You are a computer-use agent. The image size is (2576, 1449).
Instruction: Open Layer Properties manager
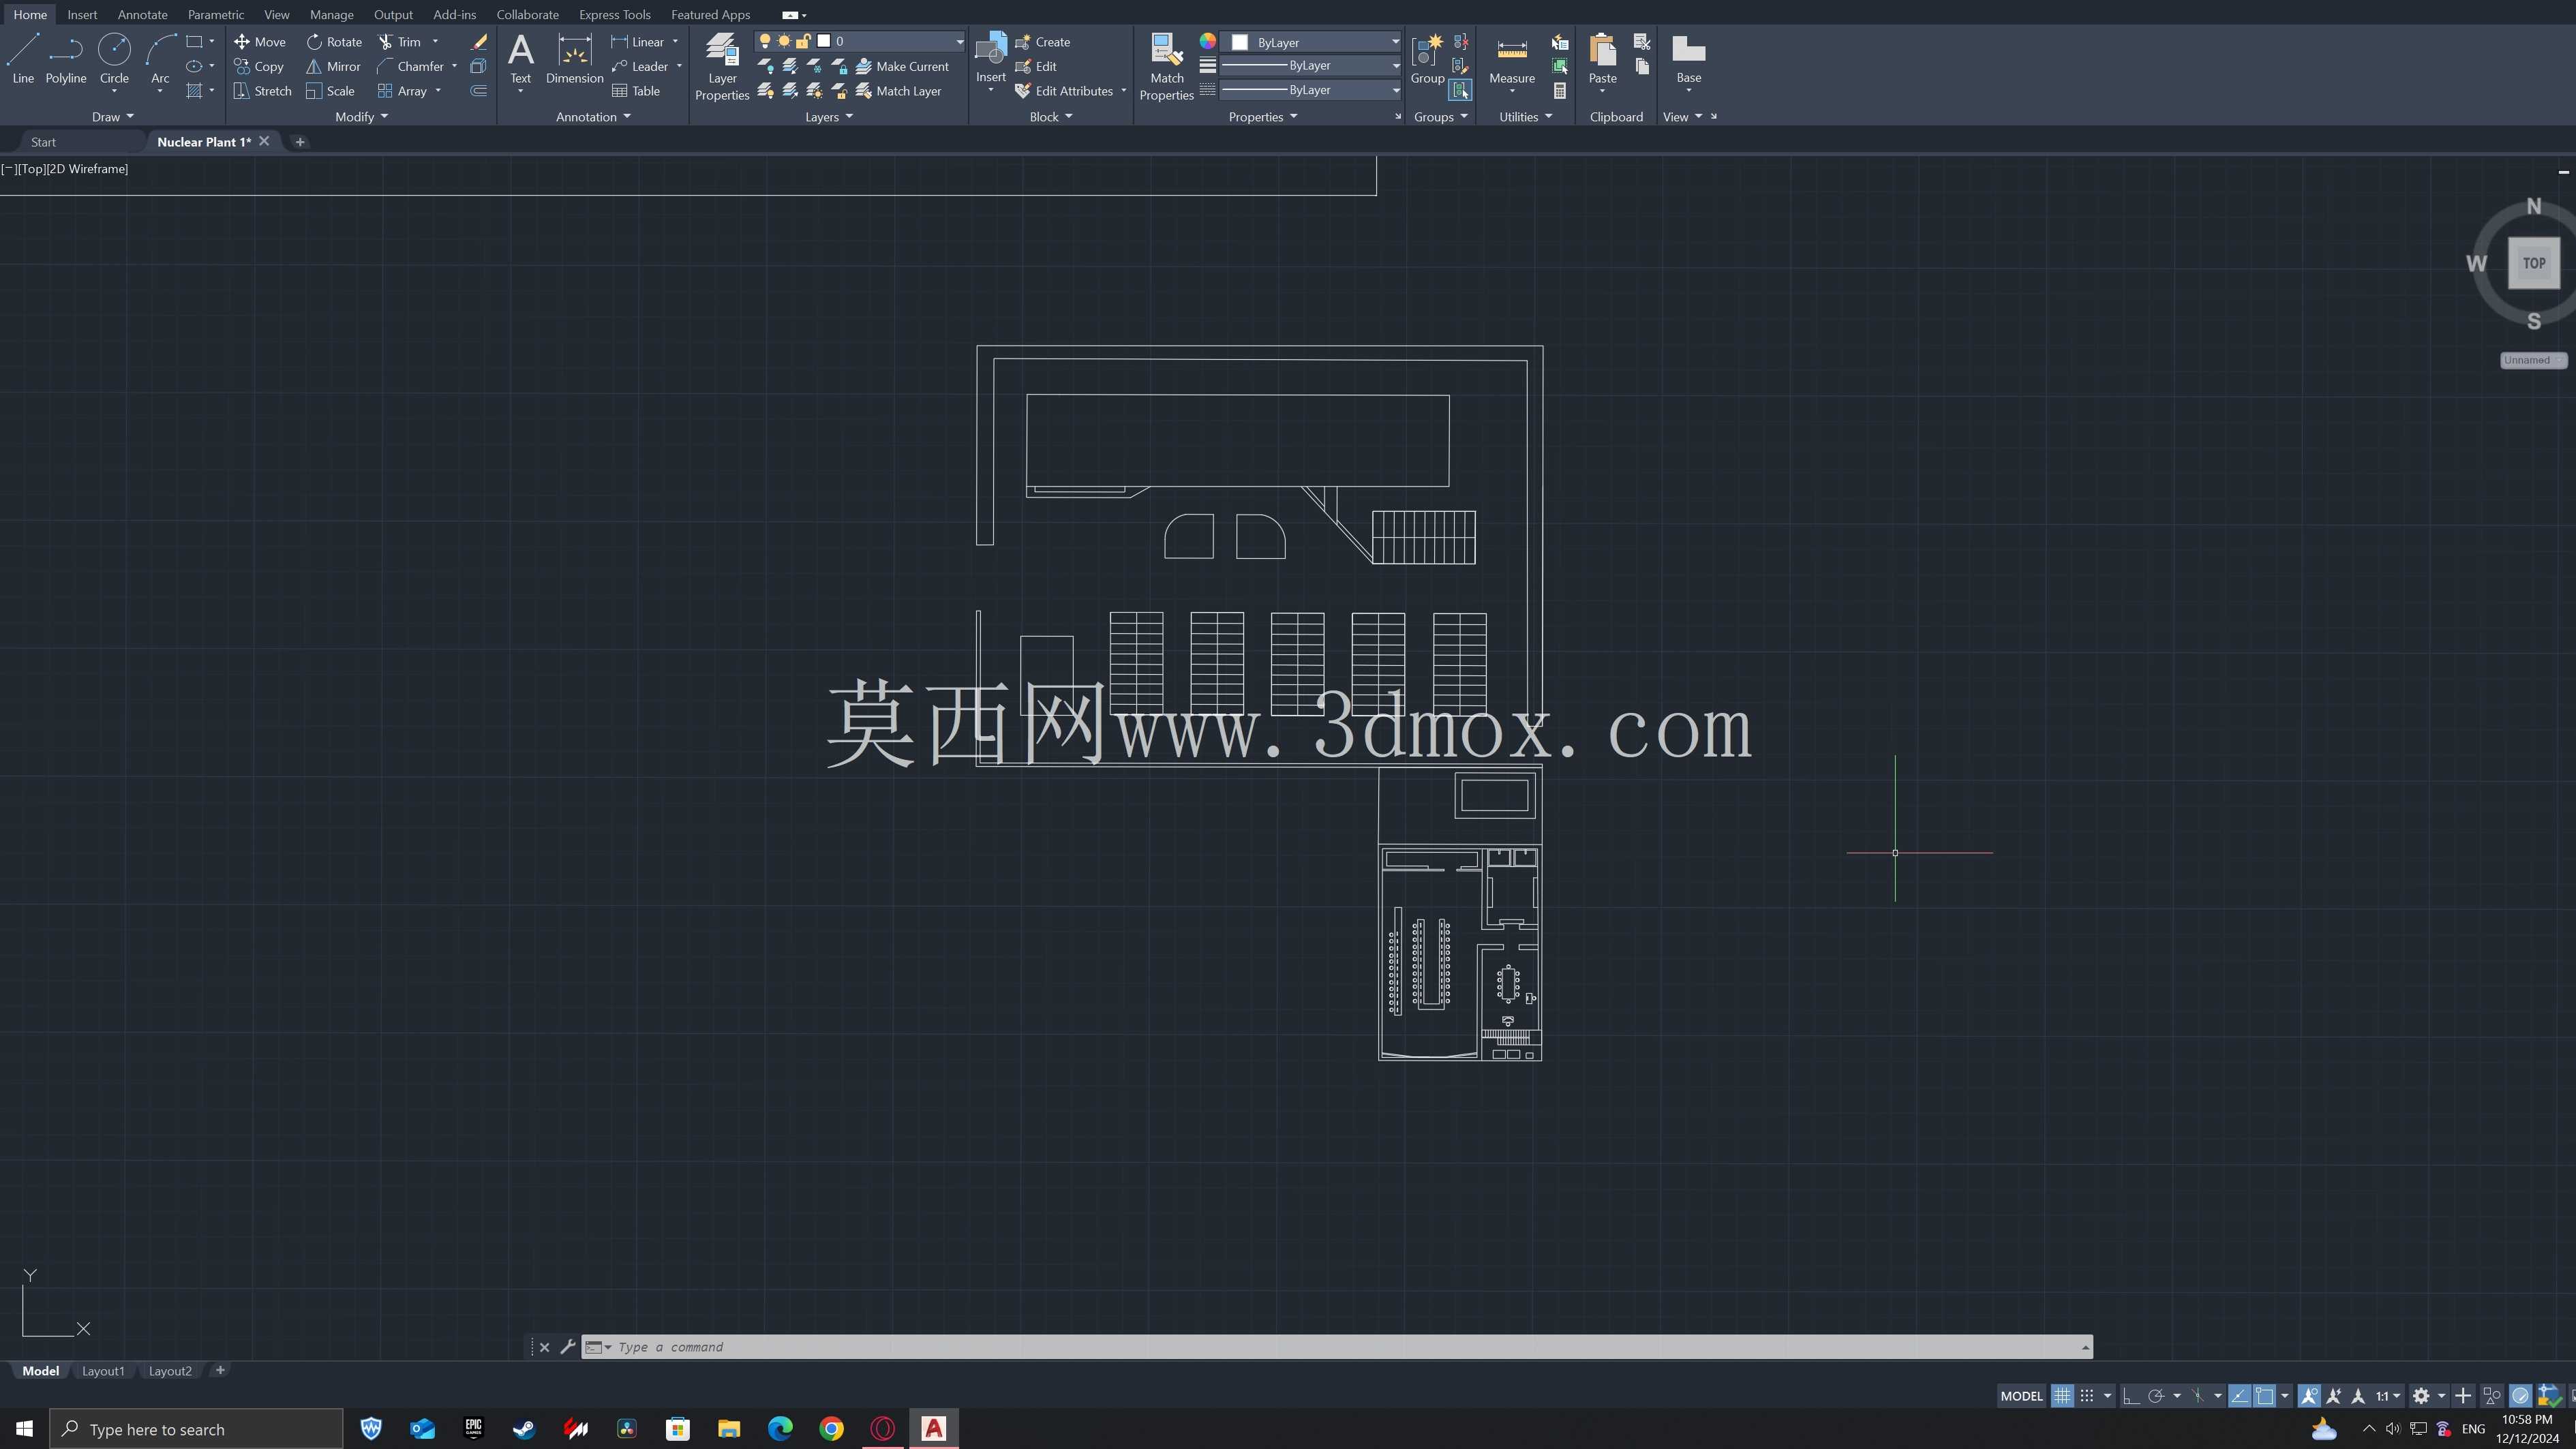722,66
